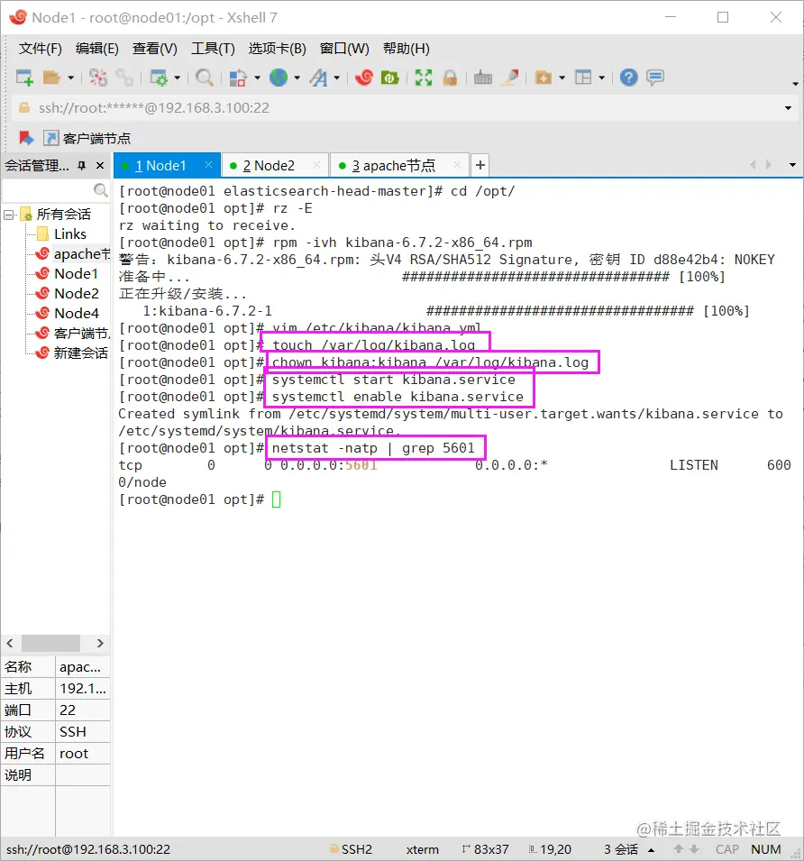The height and width of the screenshot is (861, 804).
Task: Open the 工具(T) menu
Action: (213, 49)
